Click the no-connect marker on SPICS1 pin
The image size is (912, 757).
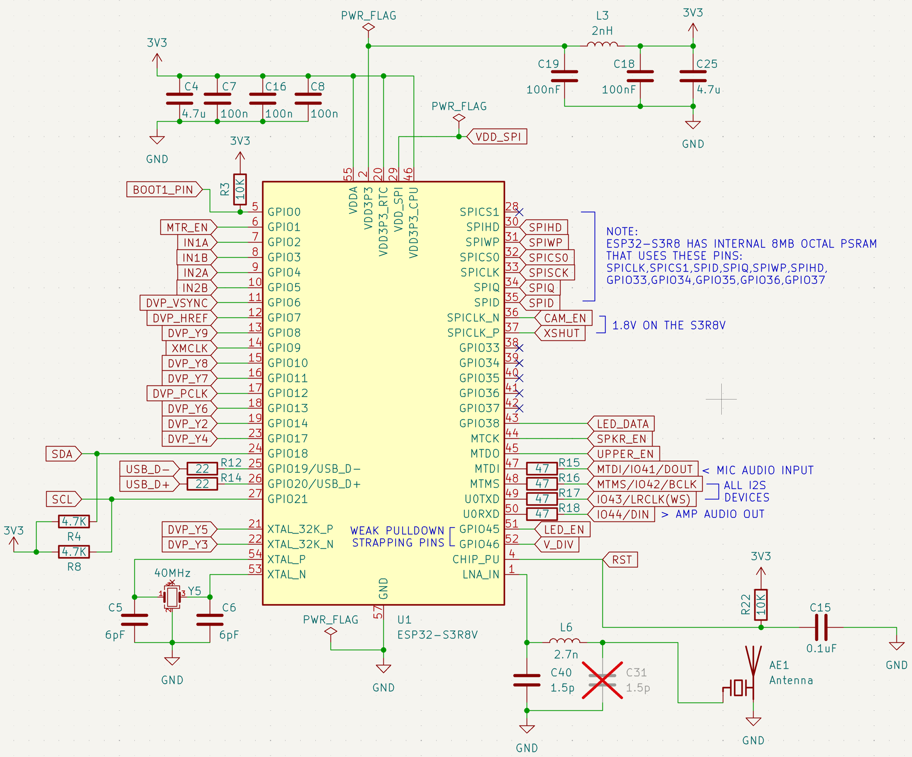coord(519,212)
